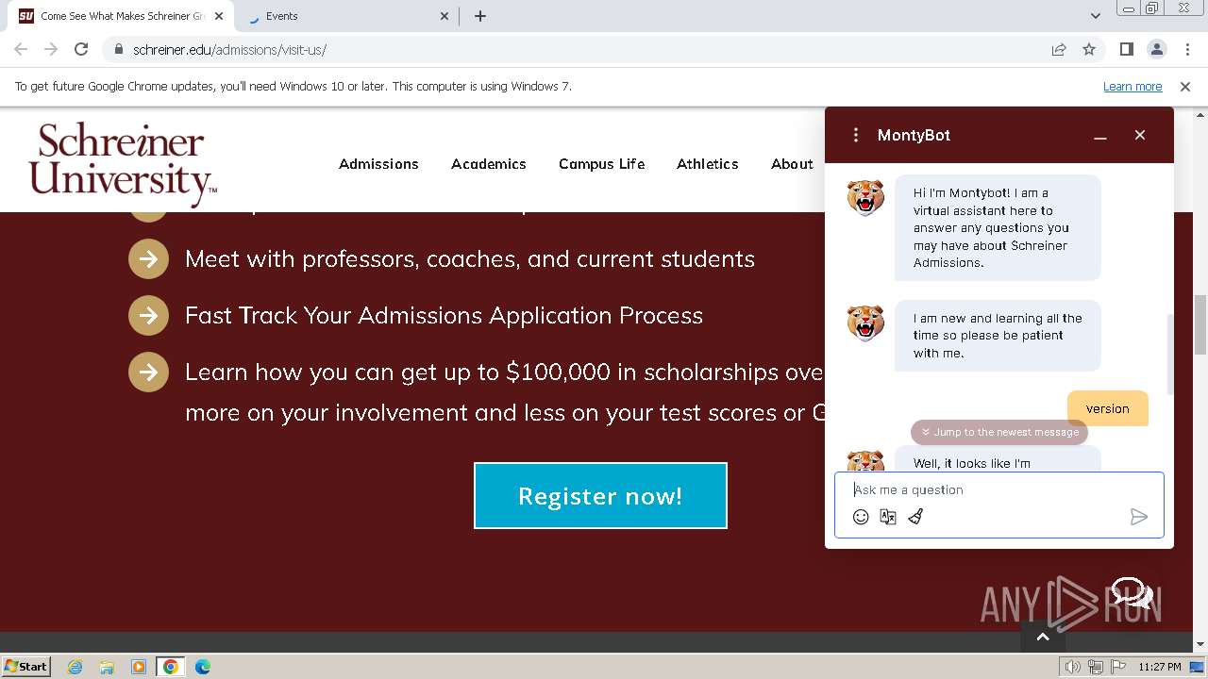
Task: Go back in browser history
Action: click(21, 49)
